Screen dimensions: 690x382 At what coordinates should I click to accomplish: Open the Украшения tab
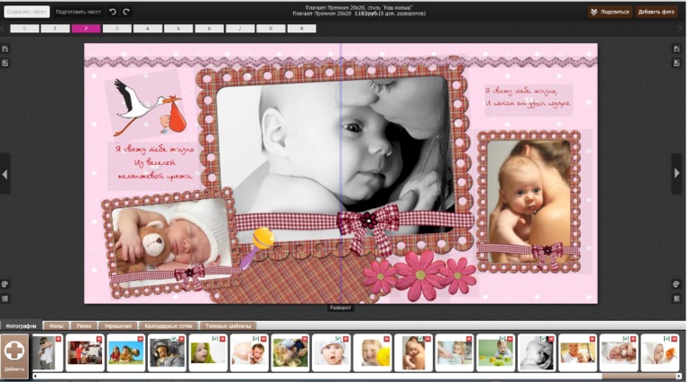click(116, 326)
